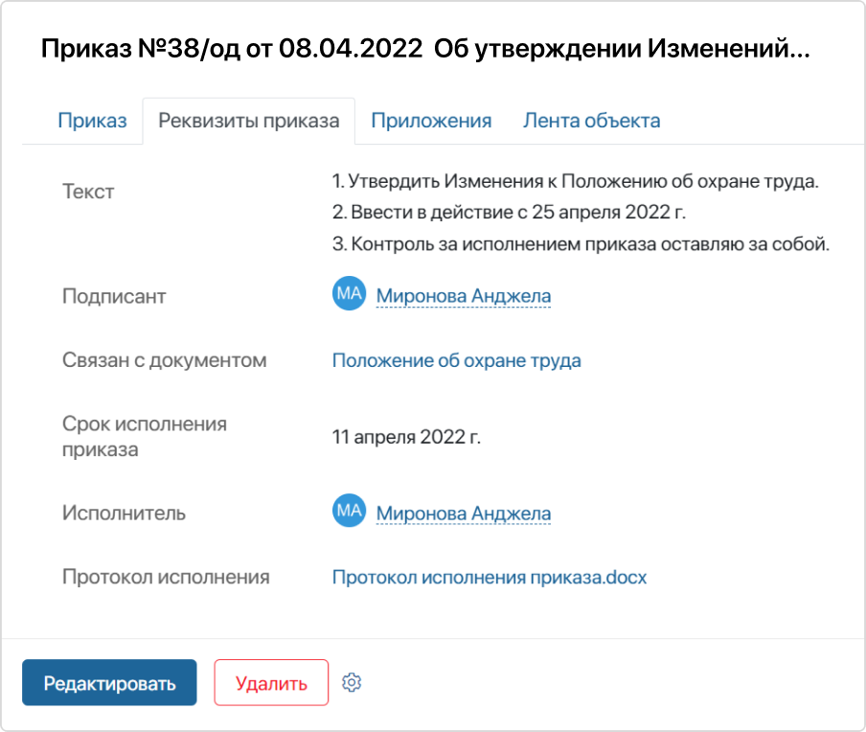Viewport: 866px width, 732px height.
Task: Open the link Миронова Анджела under Исполнитель
Action: tap(464, 512)
